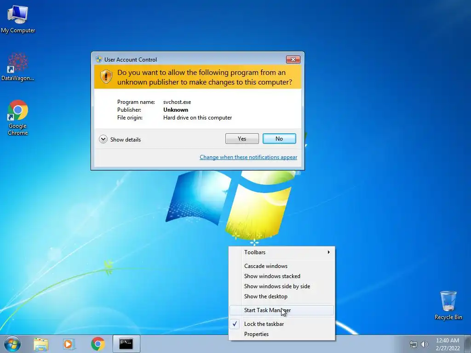The image size is (471, 353).
Task: Click the UAC title bar shield icon
Action: coord(99,59)
